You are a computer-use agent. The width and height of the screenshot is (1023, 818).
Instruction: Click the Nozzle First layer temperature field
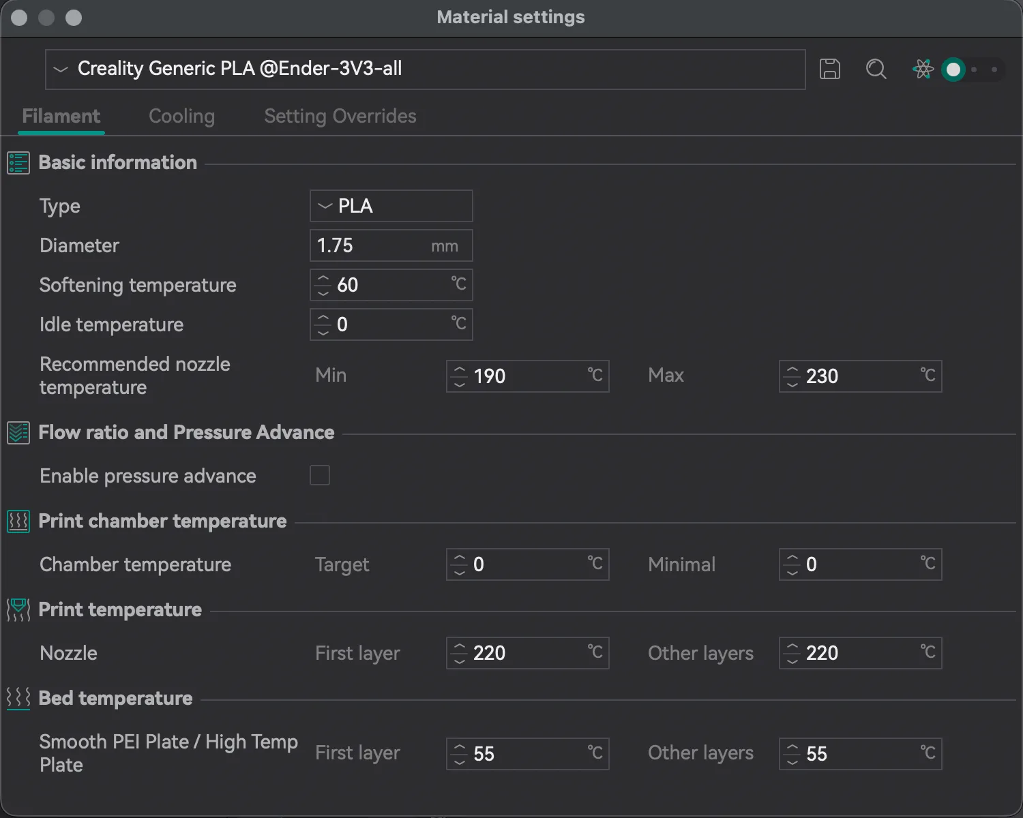point(528,653)
